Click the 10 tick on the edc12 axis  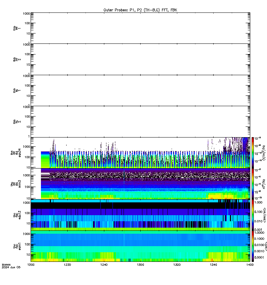[28, 223]
